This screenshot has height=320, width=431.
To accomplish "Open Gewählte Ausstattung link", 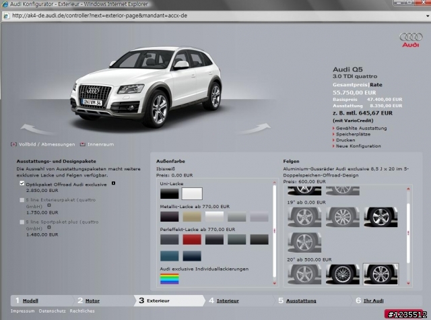I will (x=361, y=129).
